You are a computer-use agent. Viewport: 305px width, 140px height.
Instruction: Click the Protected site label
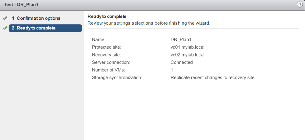point(106,47)
